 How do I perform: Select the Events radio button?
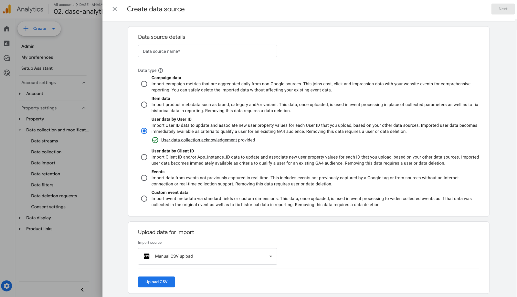[x=144, y=178]
